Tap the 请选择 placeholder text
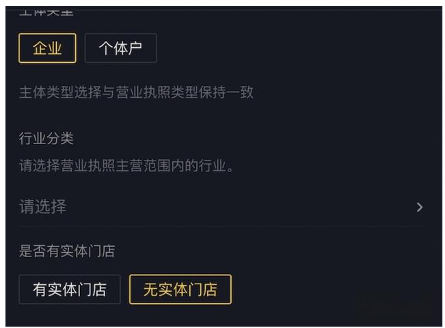 [42, 207]
